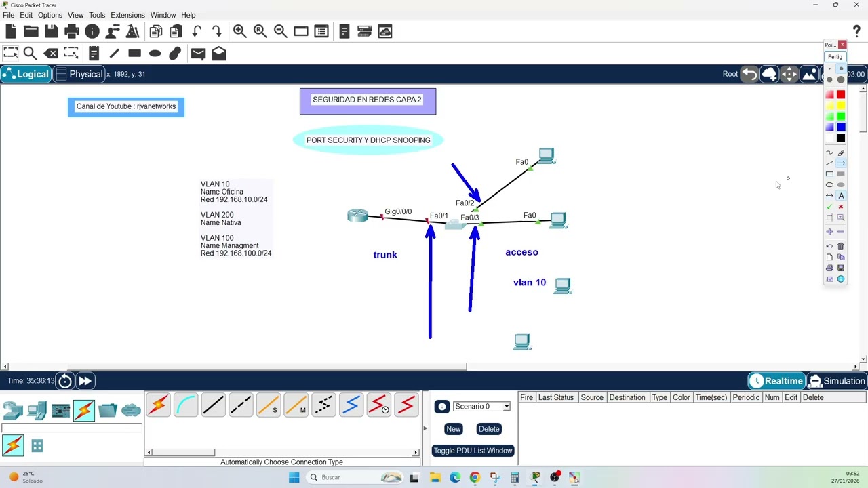Screen dimensions: 868x488
Task: Open the Custom Devices Dialog icon
Action: point(321,31)
